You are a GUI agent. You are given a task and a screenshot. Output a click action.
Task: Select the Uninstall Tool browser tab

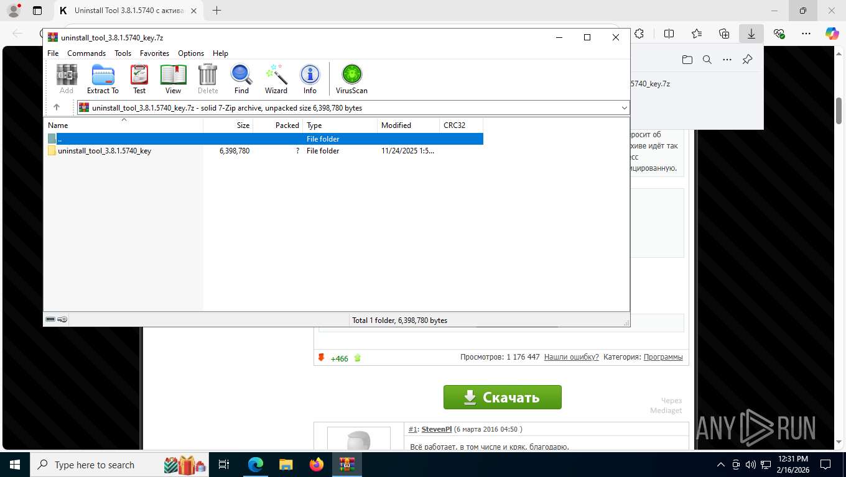129,11
